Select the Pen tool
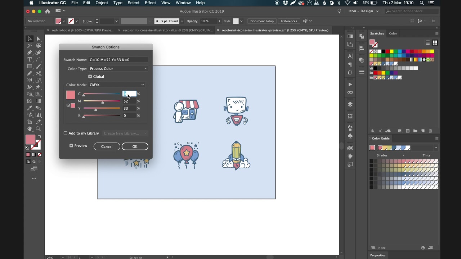Screen dimensions: 461x259 (30, 53)
